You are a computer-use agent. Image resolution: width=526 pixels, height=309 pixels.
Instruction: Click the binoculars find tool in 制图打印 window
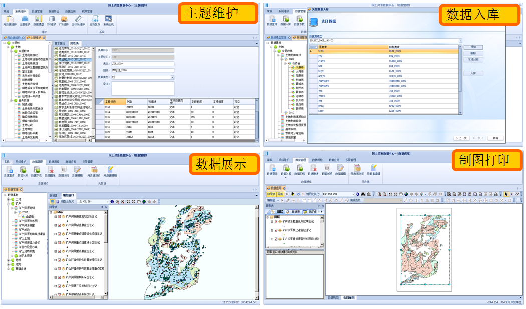pos(363,194)
